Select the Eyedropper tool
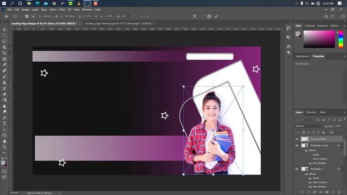Viewport: 347px width, 195px height. coord(4,65)
